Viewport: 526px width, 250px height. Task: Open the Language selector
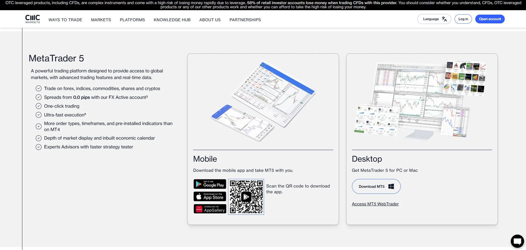[x=434, y=19]
